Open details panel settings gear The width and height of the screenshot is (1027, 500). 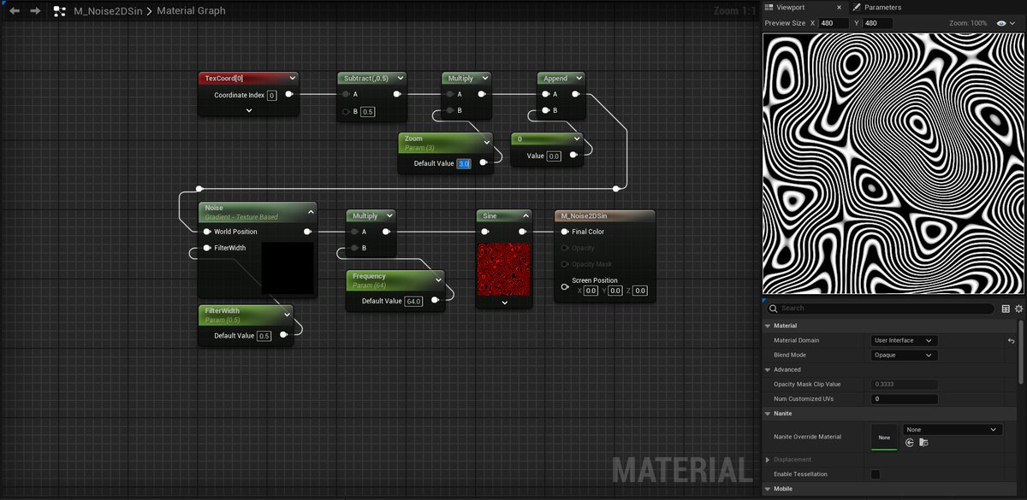coord(1018,309)
